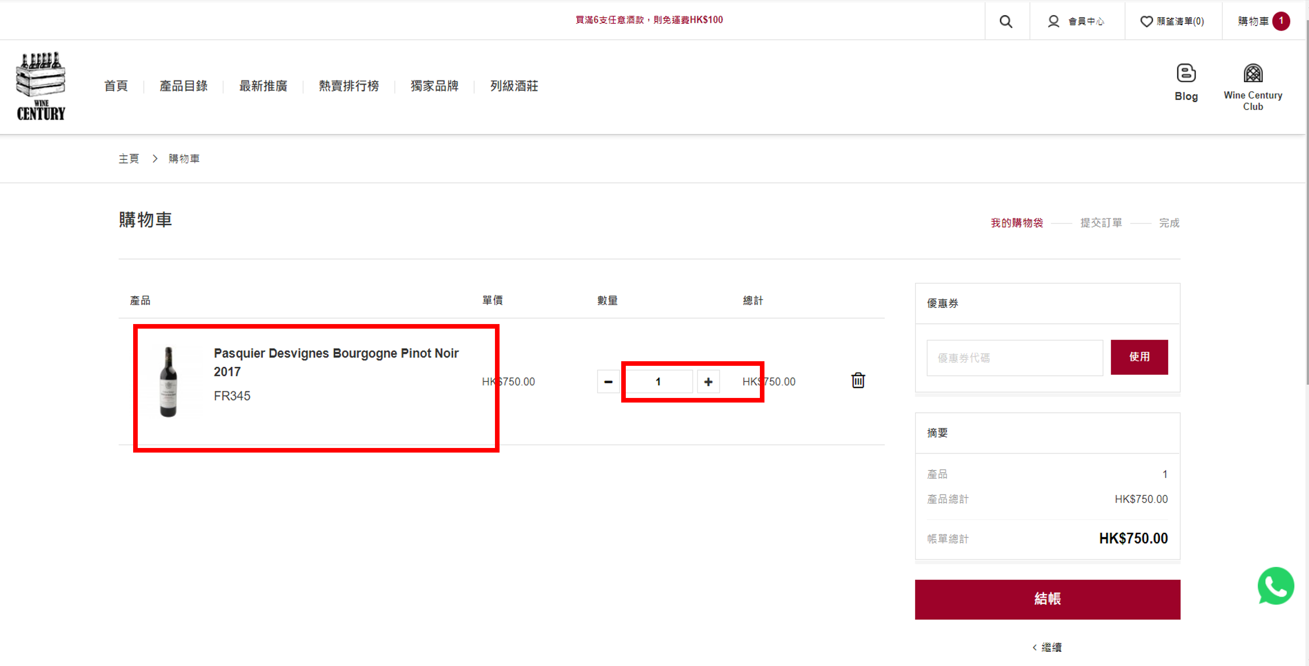Click 購物車 breadcrumb link
The width and height of the screenshot is (1309, 666).
[184, 159]
